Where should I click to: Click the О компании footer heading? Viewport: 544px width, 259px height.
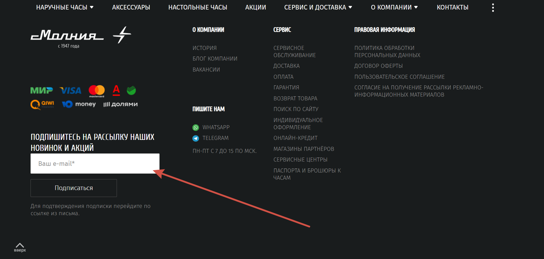(208, 30)
